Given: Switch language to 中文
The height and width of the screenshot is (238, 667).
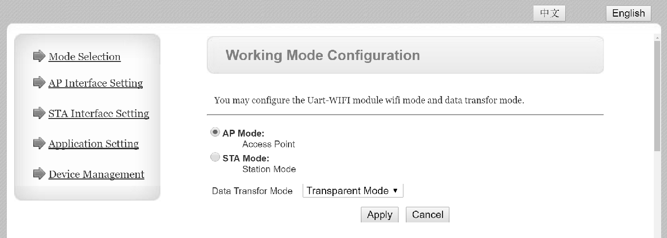Looking at the screenshot, I should pos(550,13).
